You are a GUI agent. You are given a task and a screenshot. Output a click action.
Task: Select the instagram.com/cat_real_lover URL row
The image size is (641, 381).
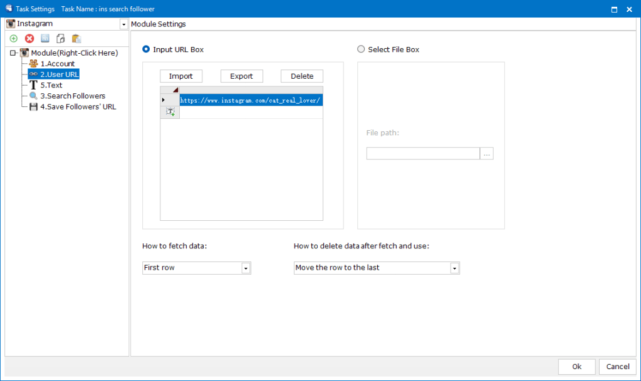(251, 100)
